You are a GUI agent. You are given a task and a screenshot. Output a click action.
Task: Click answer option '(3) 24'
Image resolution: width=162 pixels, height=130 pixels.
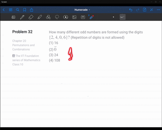[54, 55]
